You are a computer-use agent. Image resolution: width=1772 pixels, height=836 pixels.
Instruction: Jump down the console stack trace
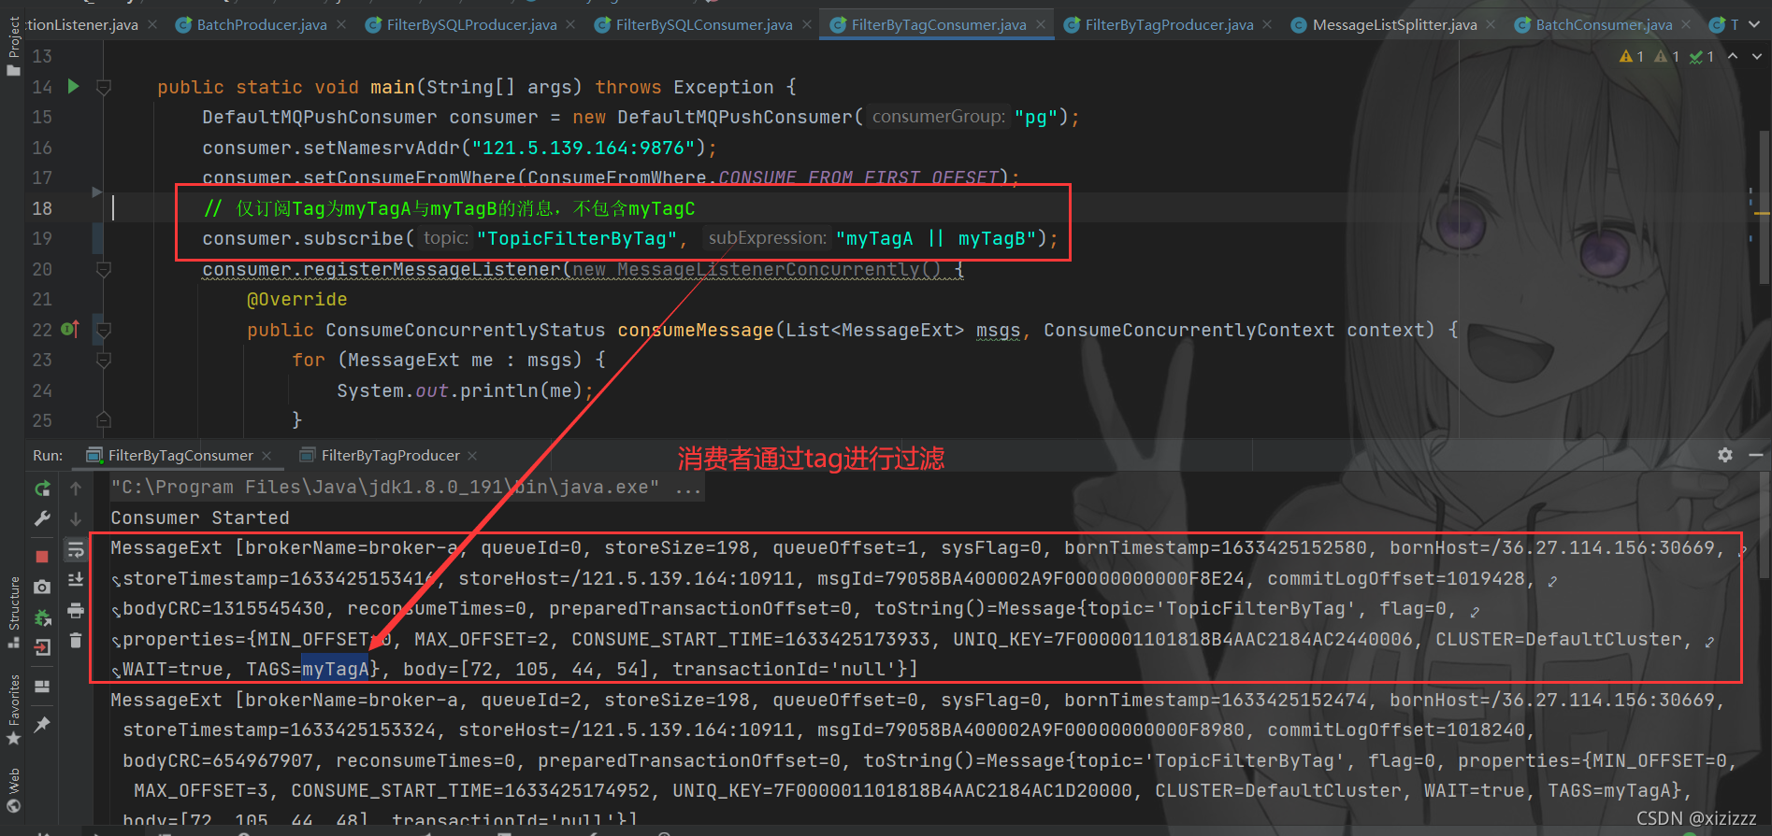76,518
